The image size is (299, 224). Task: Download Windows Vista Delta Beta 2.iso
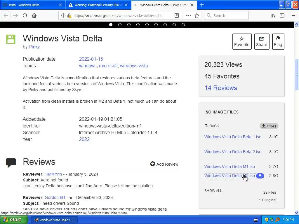tap(233, 152)
